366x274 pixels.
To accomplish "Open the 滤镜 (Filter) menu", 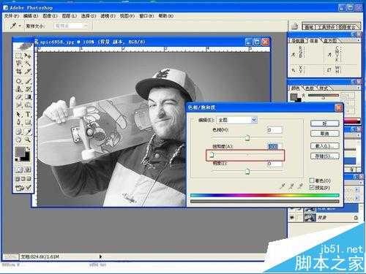I will point(108,16).
